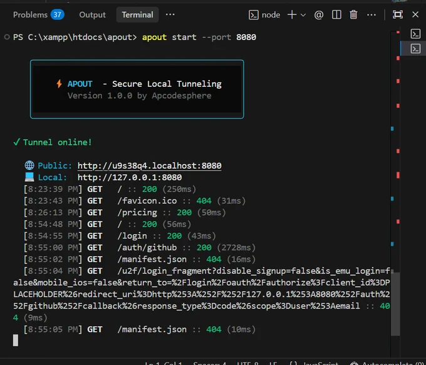Image resolution: width=426 pixels, height=365 pixels.
Task: Switch to the Output tab
Action: (92, 14)
